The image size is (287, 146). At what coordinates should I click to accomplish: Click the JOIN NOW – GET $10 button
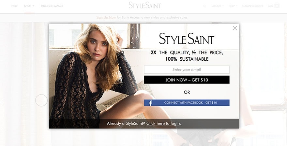pyautogui.click(x=187, y=80)
